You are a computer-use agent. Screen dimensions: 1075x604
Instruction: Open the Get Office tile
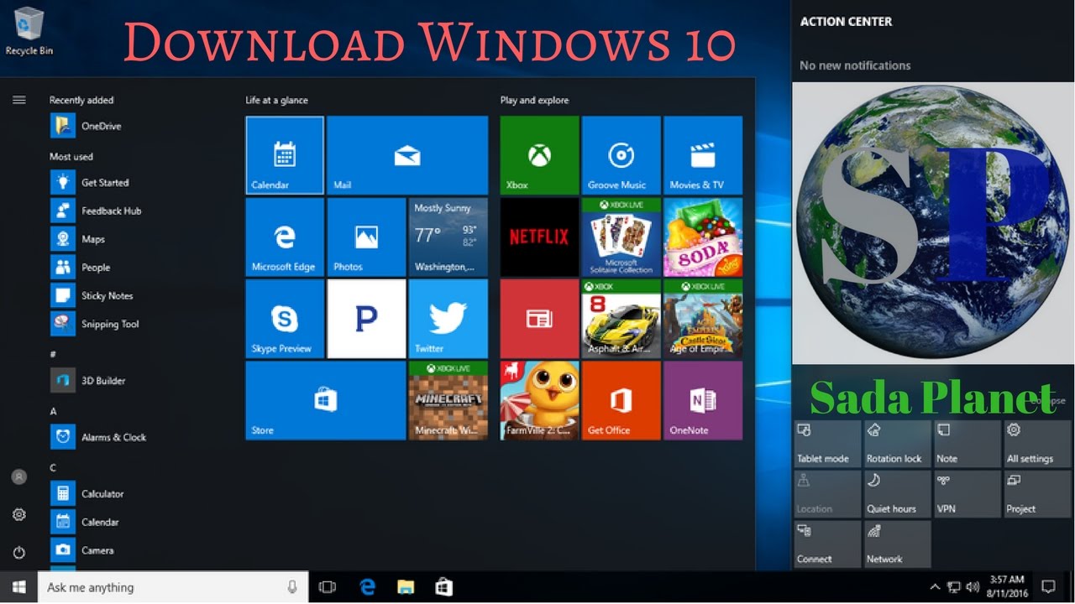click(x=621, y=401)
